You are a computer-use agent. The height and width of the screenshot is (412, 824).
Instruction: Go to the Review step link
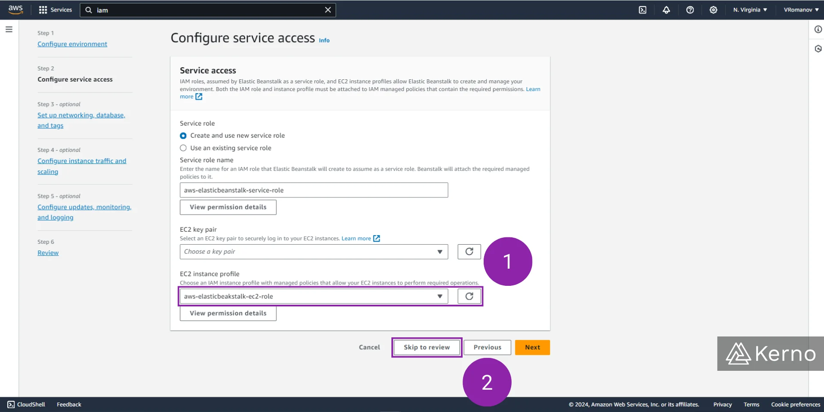pyautogui.click(x=48, y=253)
